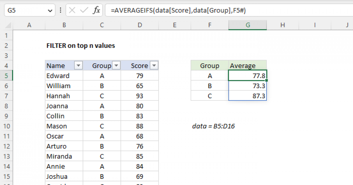The height and width of the screenshot is (185, 353).
Task: Select column D by clicking its header
Action: click(x=139, y=25)
